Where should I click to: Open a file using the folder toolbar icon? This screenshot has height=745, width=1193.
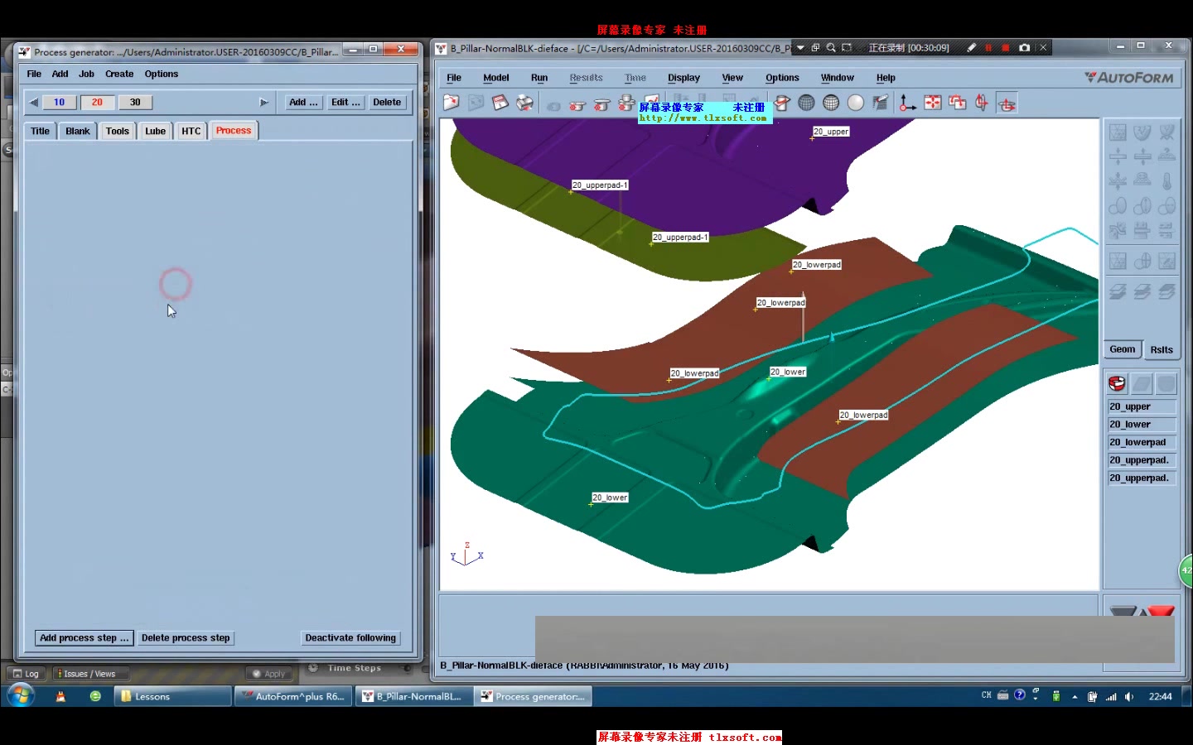pyautogui.click(x=452, y=103)
